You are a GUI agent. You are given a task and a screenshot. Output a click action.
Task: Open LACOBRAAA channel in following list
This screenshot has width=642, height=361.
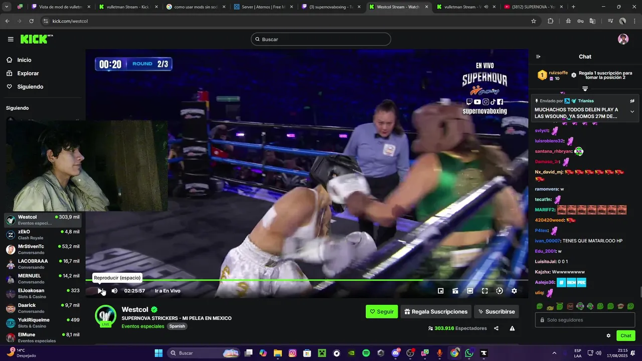[x=43, y=264]
